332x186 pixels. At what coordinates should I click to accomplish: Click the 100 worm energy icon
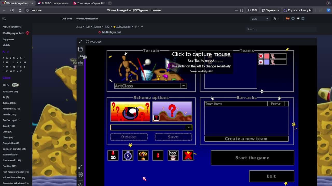(x=173, y=156)
